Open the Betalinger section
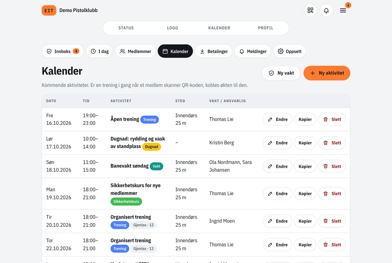The width and height of the screenshot is (392, 263). pyautogui.click(x=214, y=51)
